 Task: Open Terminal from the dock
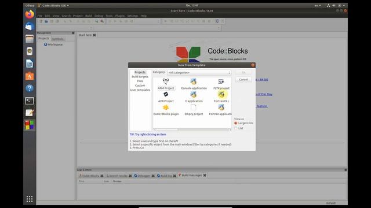click(x=30, y=101)
